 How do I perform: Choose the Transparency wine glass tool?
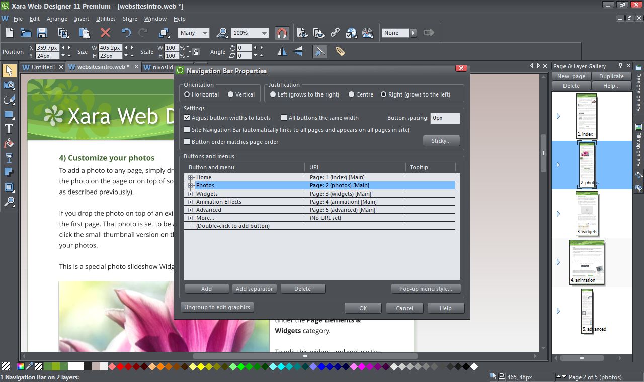[x=9, y=158]
